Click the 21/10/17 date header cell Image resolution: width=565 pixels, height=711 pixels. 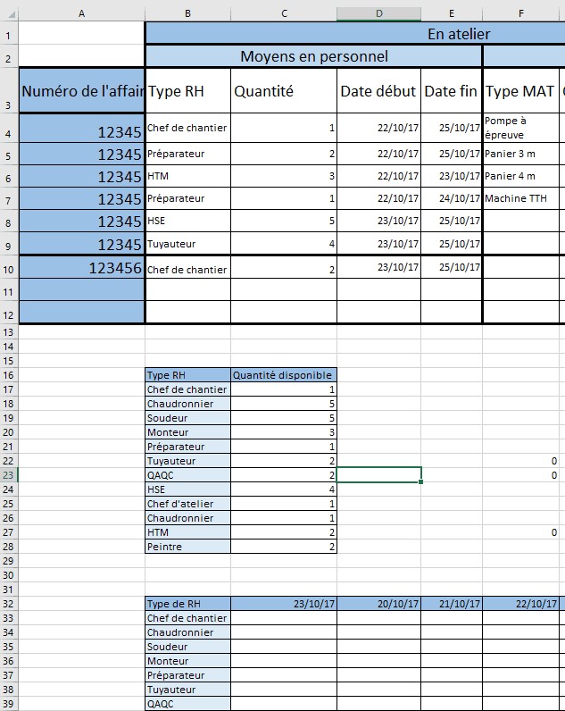point(452,604)
